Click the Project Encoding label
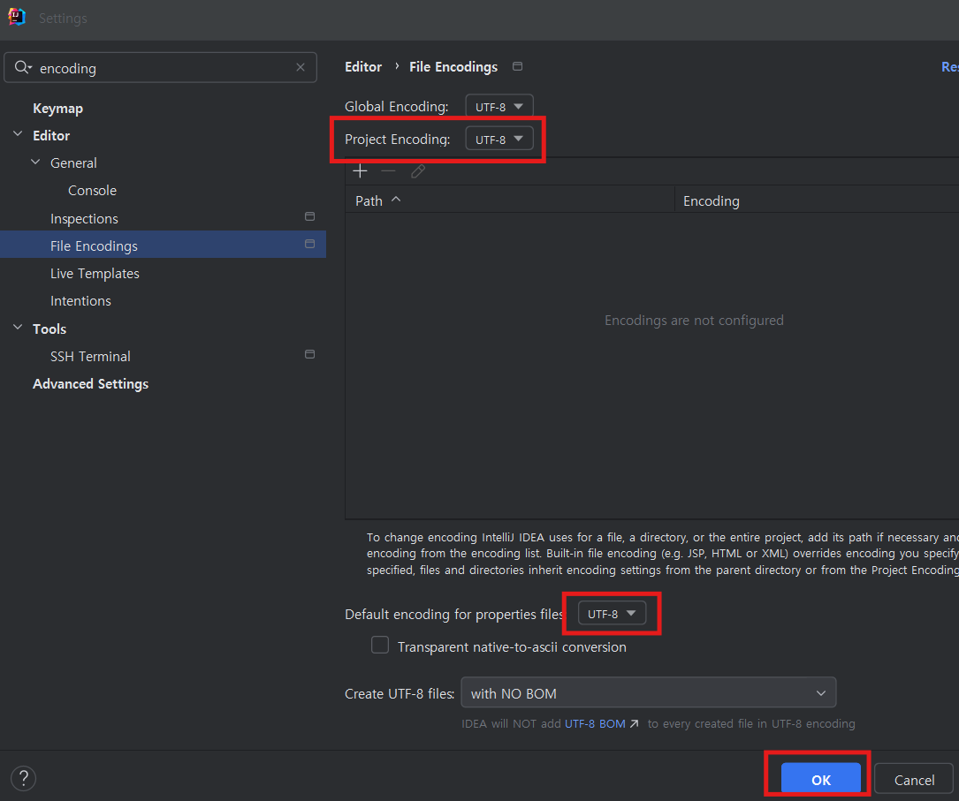This screenshot has width=959, height=801. (398, 140)
